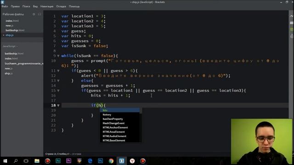
Task: Select the 'hits' code hint
Action: [x=120, y=110]
